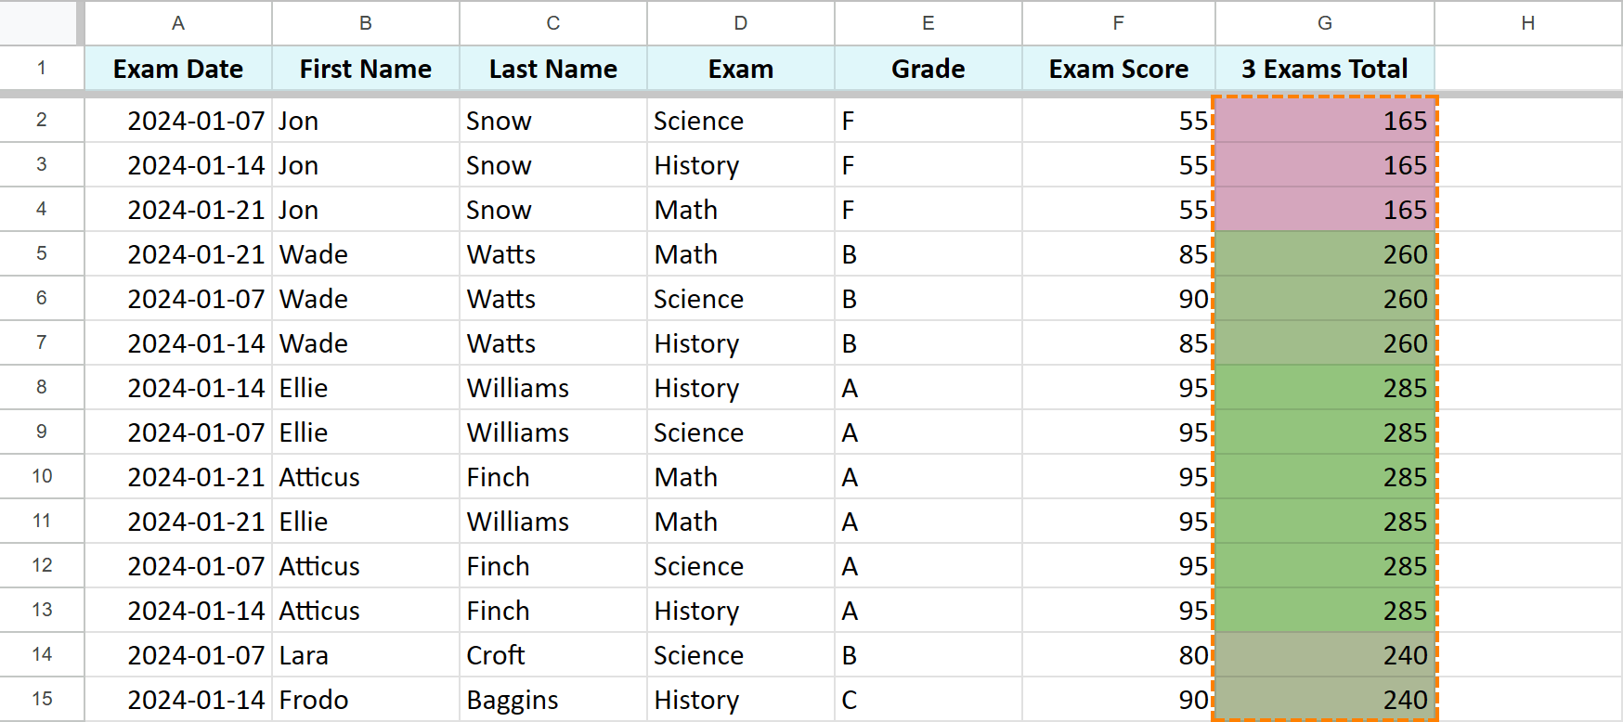The image size is (1623, 722).
Task: Click an empty cell in column H row 2
Action: [x=1527, y=120]
